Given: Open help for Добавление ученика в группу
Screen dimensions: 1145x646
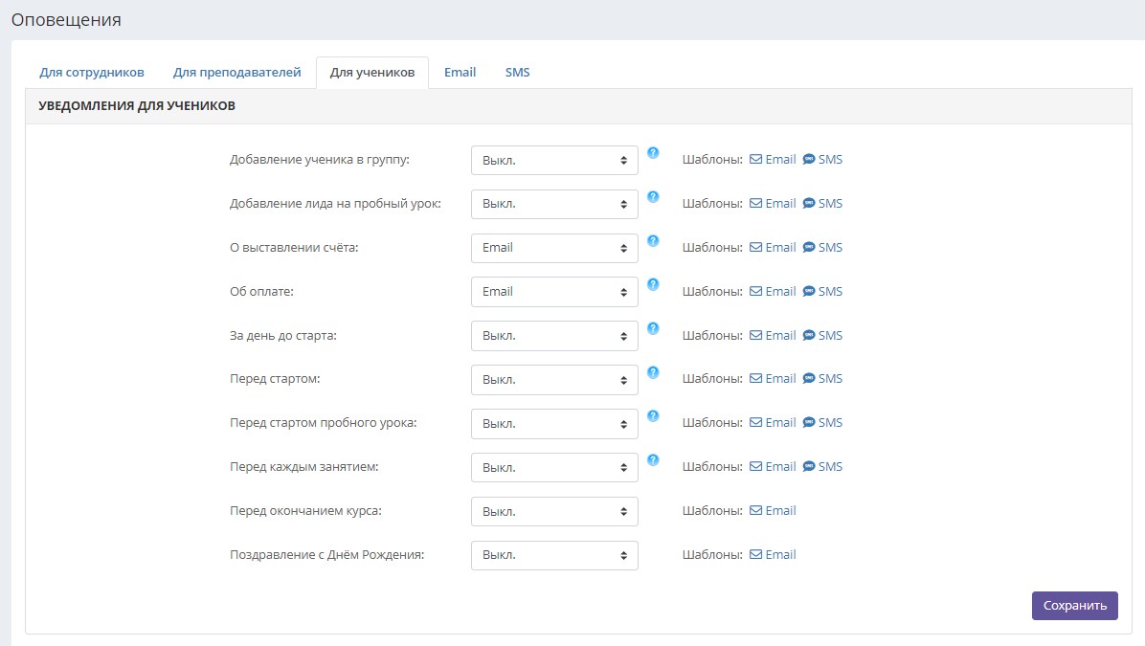Looking at the screenshot, I should click(653, 152).
